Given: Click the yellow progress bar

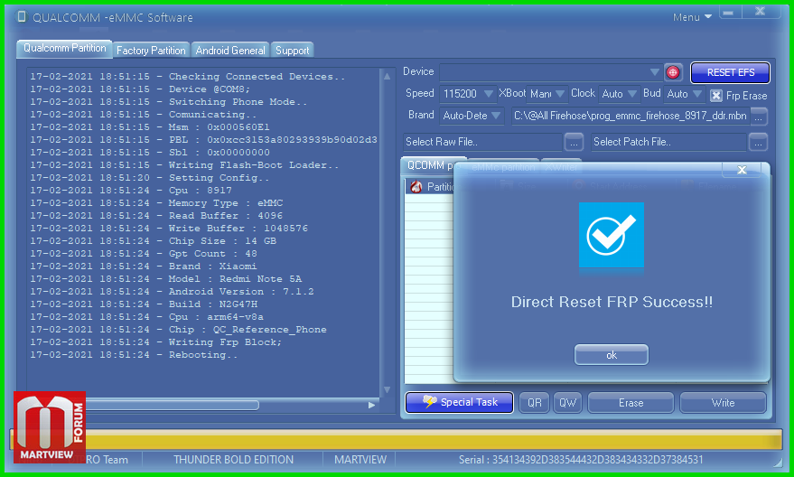Looking at the screenshot, I should 396,439.
